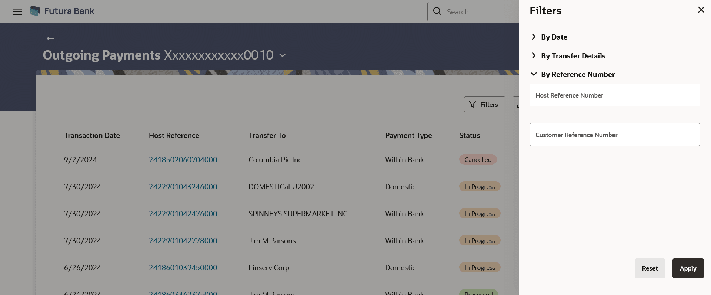Expand By Transfer Details section
The image size is (711, 295).
(568, 56)
